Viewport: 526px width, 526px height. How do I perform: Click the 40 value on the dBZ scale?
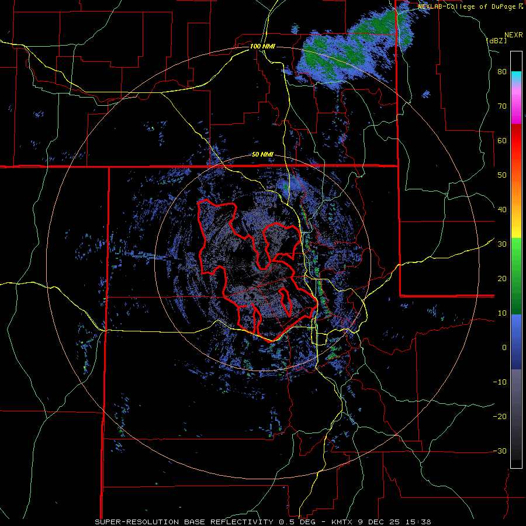(x=502, y=210)
